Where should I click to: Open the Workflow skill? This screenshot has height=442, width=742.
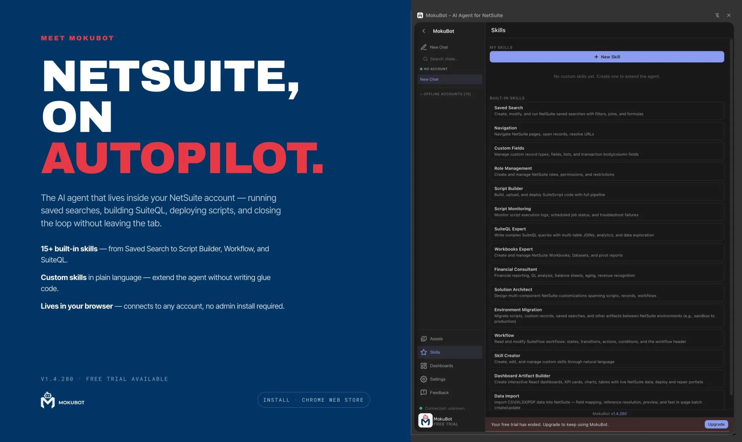coord(607,339)
